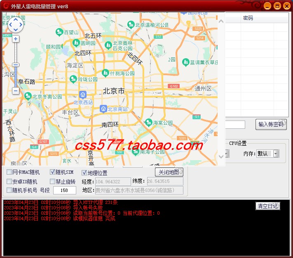Image resolution: width=293 pixels, height=258 pixels.
Task: Select the 南海子公园 marker icon
Action: 136,151
